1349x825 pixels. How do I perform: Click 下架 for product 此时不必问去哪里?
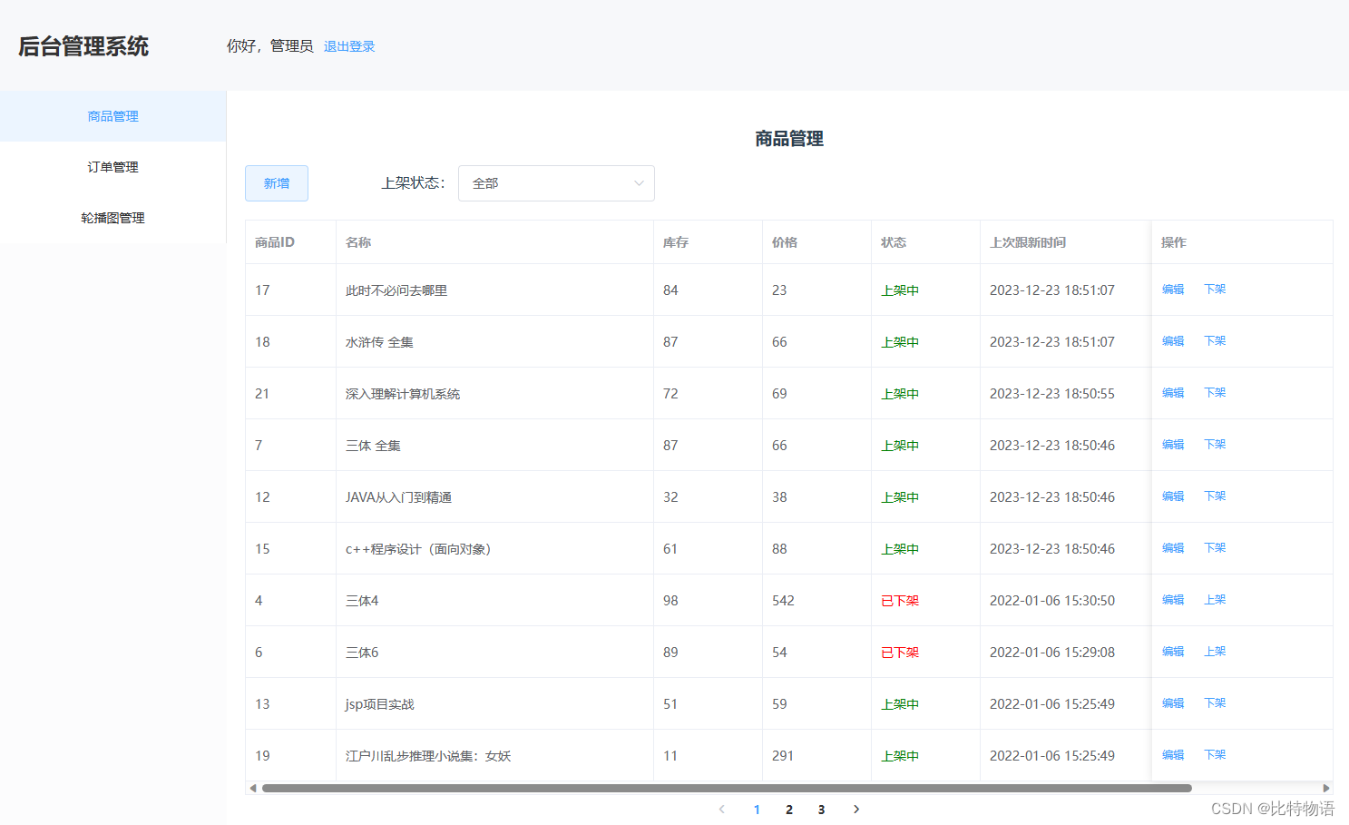click(x=1215, y=290)
